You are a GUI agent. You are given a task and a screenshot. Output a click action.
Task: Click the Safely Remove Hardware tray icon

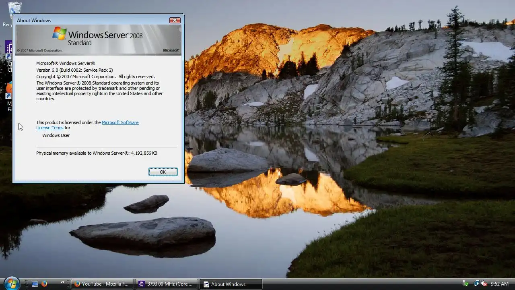(466, 284)
